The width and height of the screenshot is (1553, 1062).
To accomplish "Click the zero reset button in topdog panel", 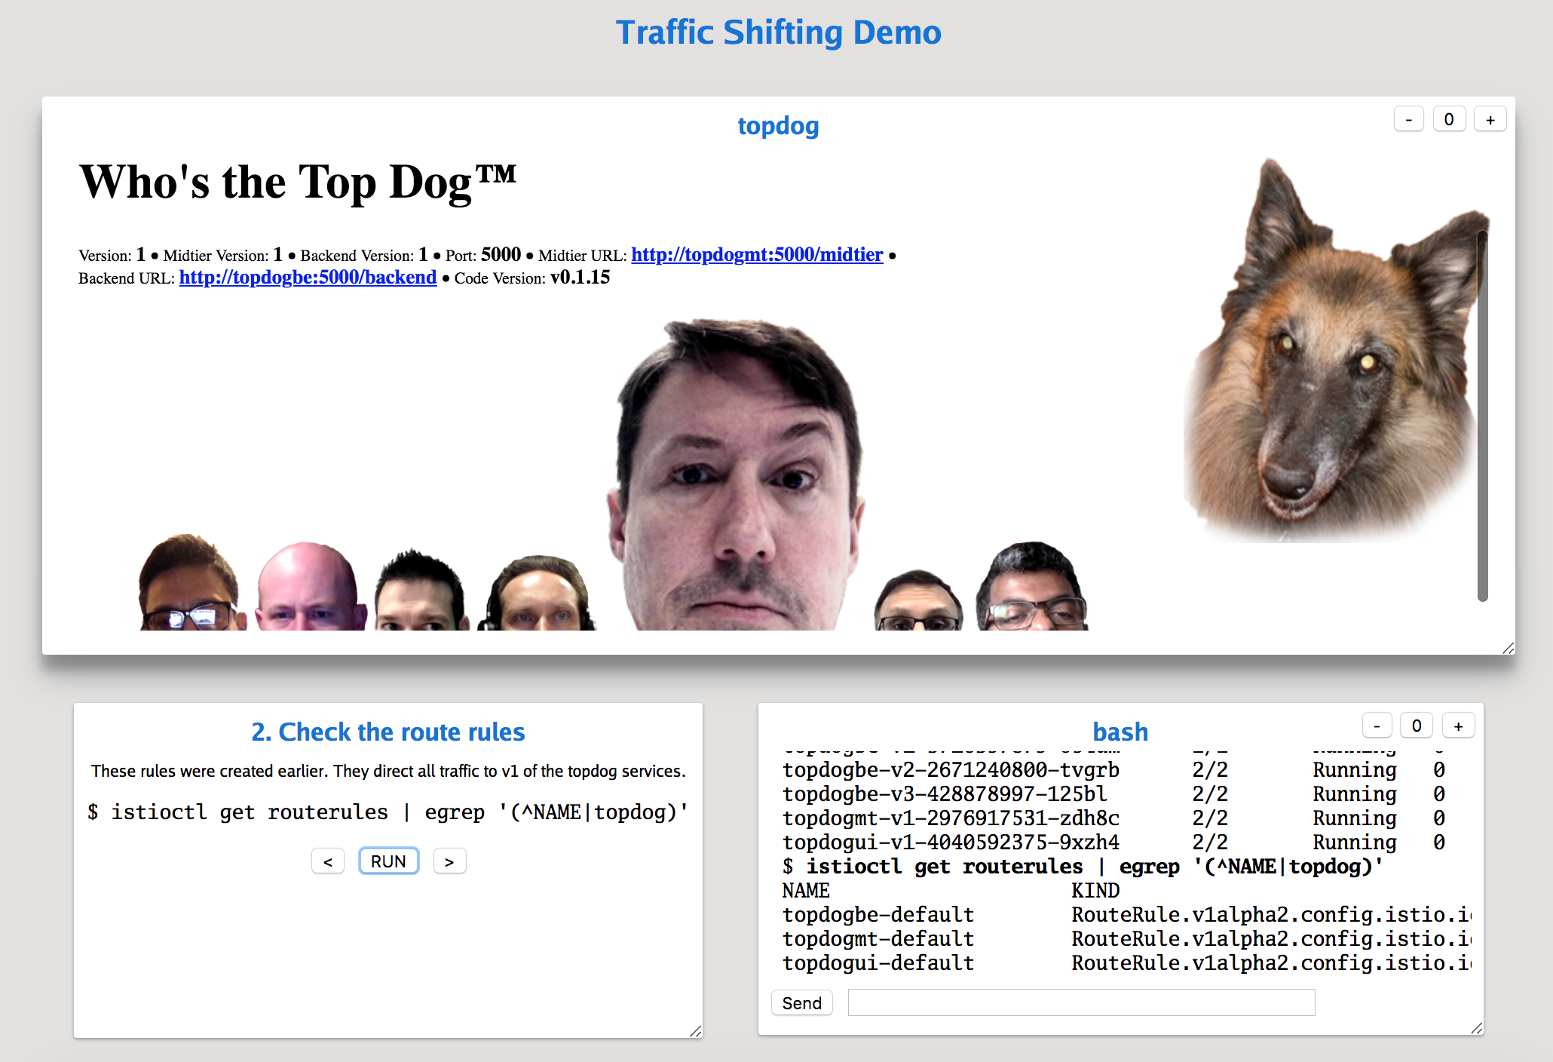I will 1449,120.
